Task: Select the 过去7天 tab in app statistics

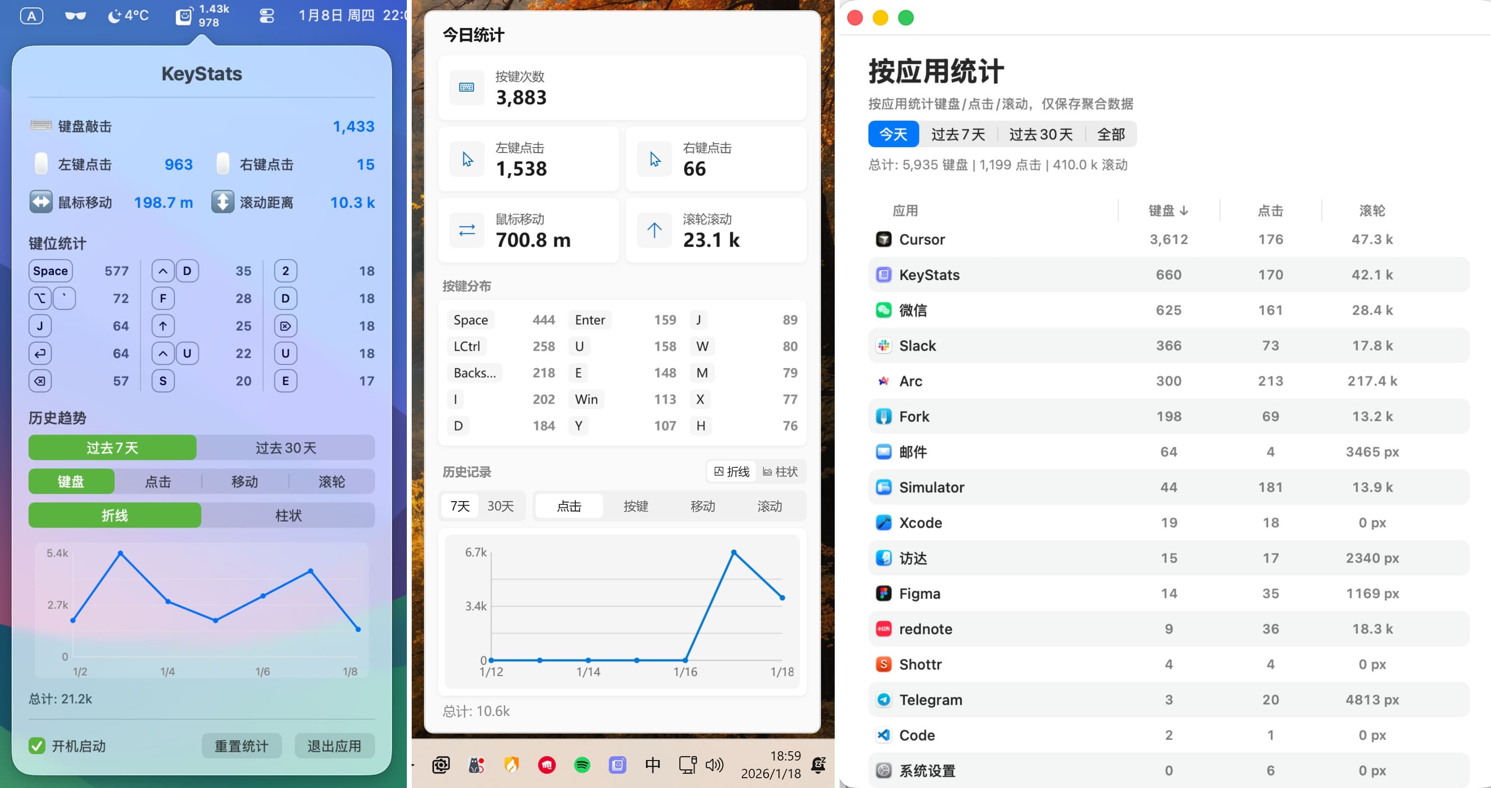Action: coord(958,134)
